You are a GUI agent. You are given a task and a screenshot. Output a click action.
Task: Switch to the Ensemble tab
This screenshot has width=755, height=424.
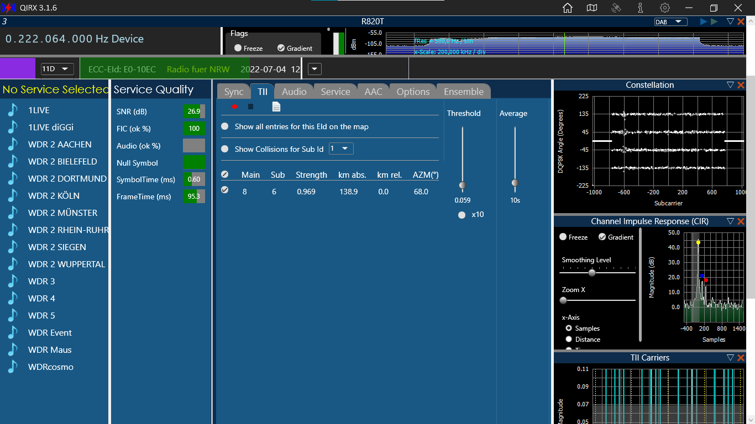point(463,92)
